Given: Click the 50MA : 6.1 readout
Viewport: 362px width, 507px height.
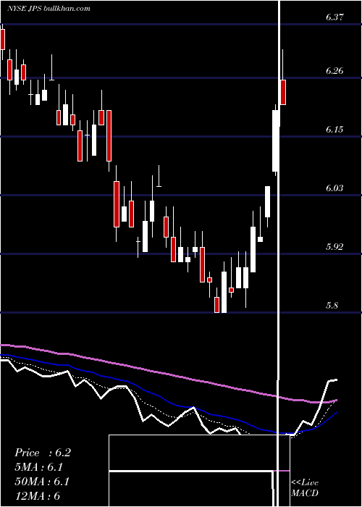Looking at the screenshot, I should [x=42, y=482].
